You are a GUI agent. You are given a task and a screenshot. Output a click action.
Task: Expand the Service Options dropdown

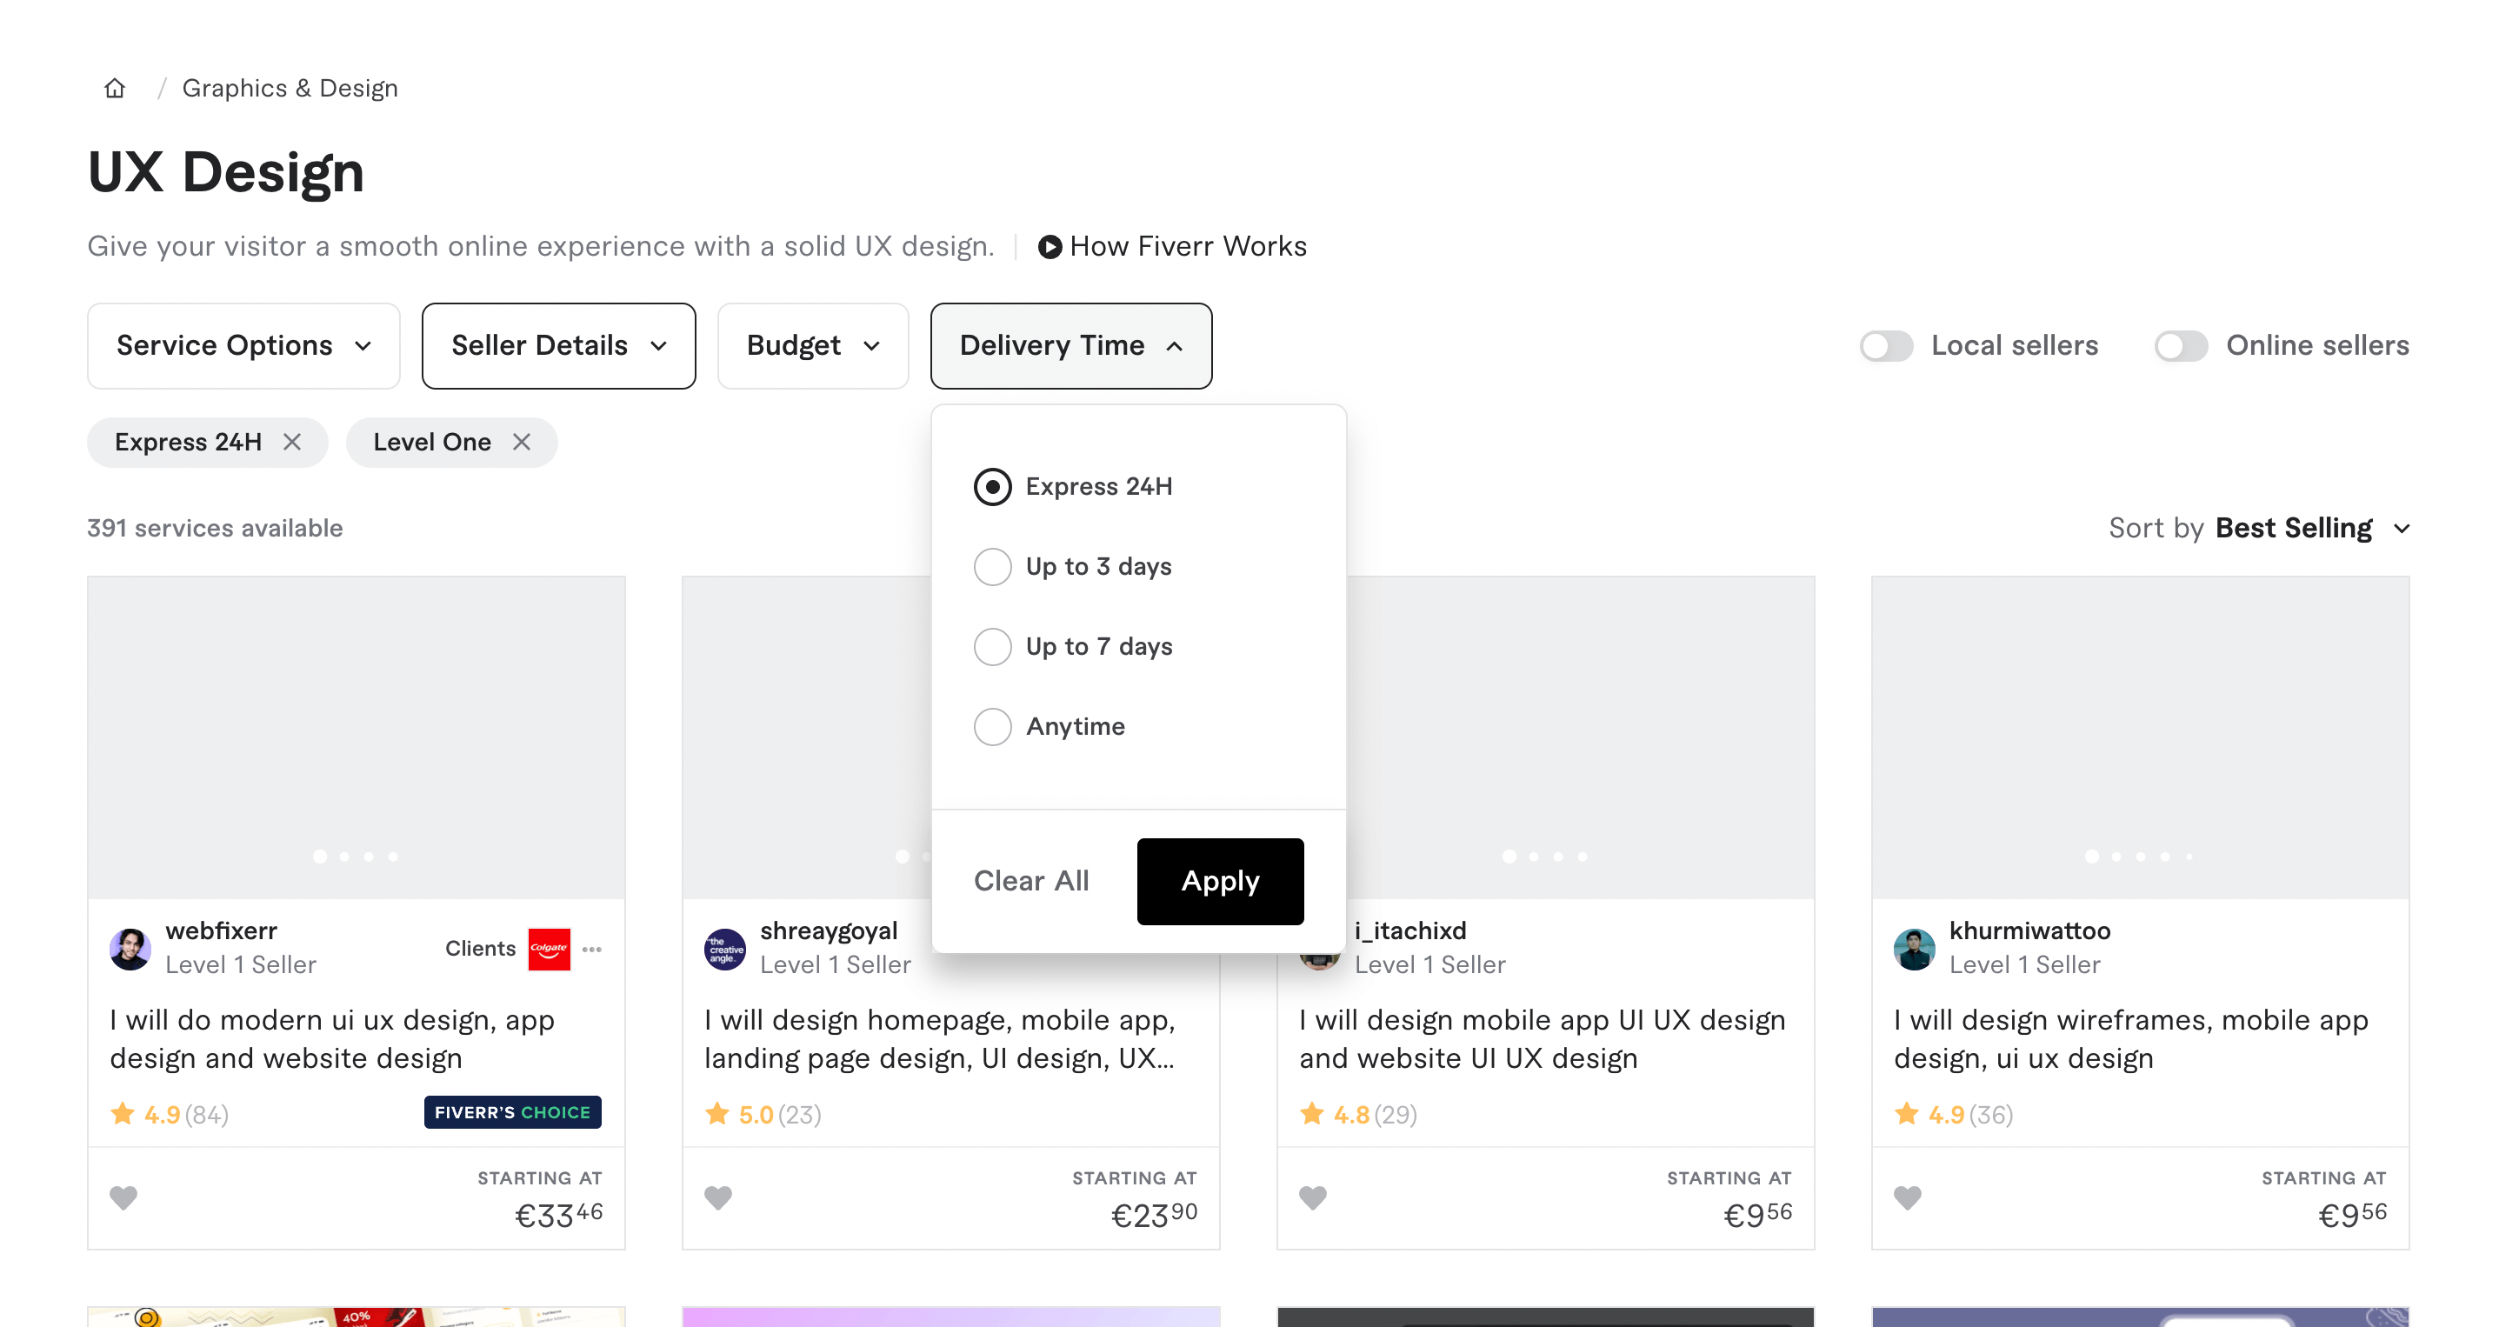pos(243,346)
